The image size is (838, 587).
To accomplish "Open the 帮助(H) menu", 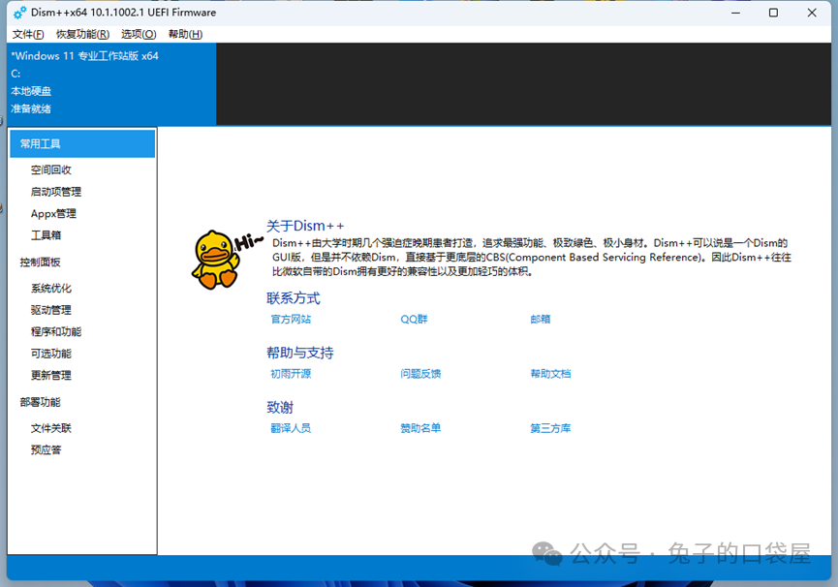I will [x=185, y=34].
